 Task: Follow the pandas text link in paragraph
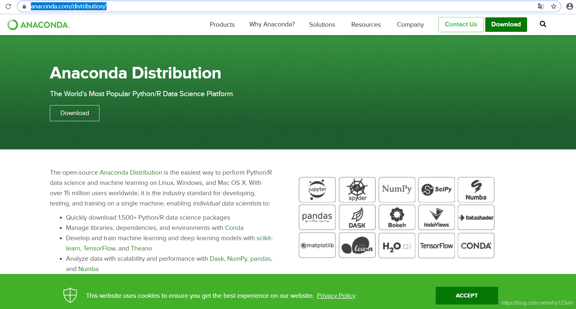(261, 259)
